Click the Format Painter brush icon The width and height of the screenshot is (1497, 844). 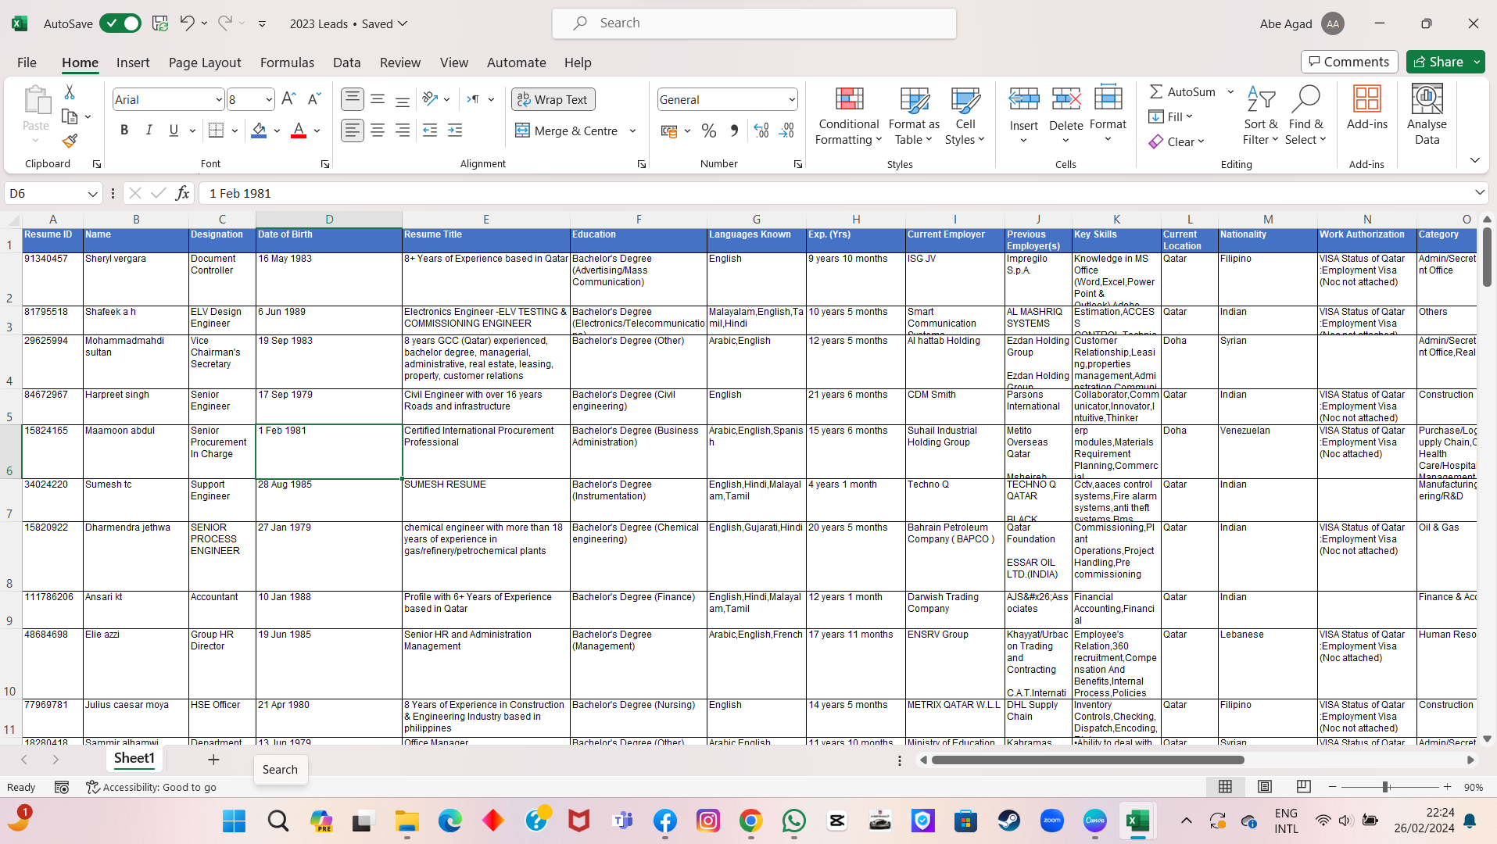[x=70, y=141]
